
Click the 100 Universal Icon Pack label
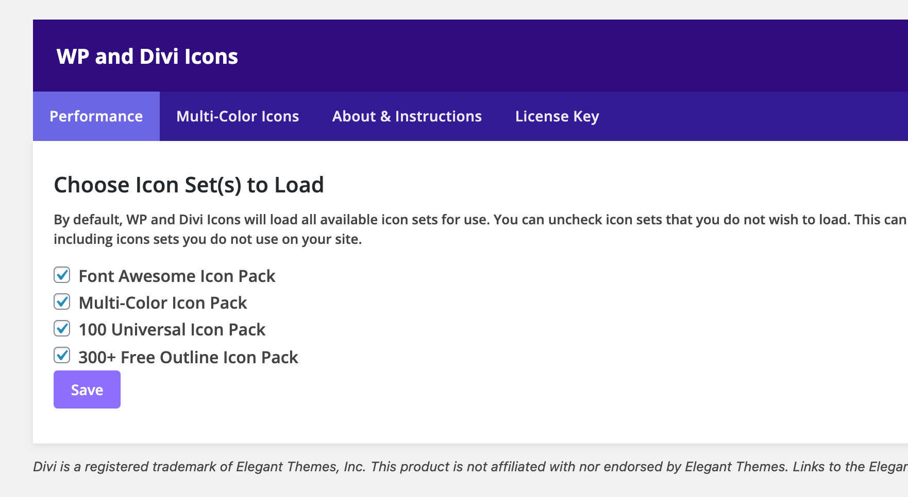click(172, 330)
